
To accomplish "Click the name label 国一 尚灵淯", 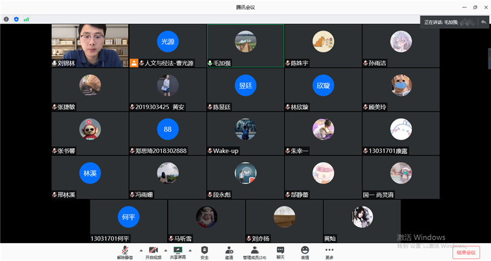I will pos(378,195).
